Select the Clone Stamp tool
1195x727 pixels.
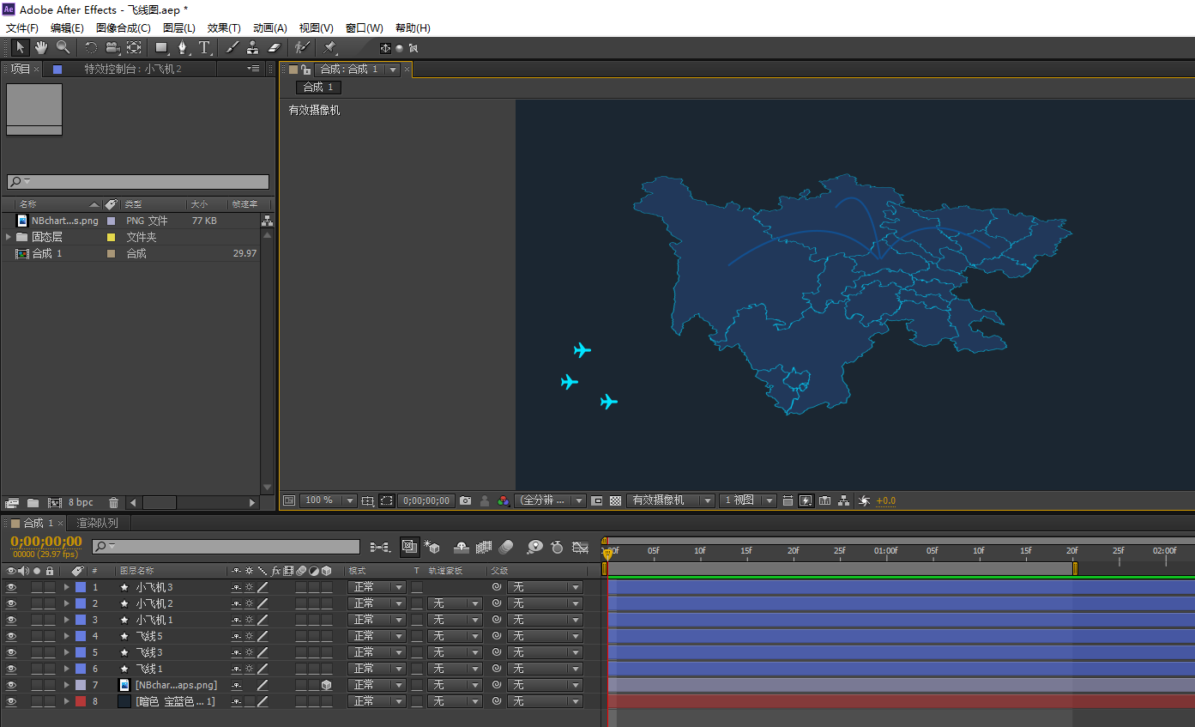[253, 48]
